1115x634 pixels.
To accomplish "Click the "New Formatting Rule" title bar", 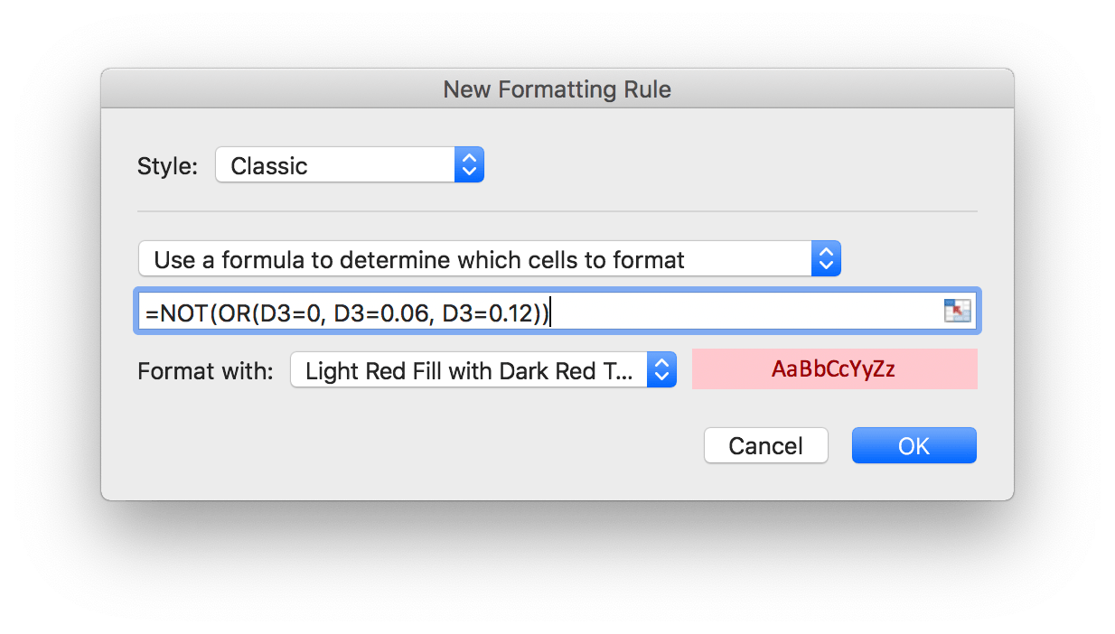I will click(557, 89).
